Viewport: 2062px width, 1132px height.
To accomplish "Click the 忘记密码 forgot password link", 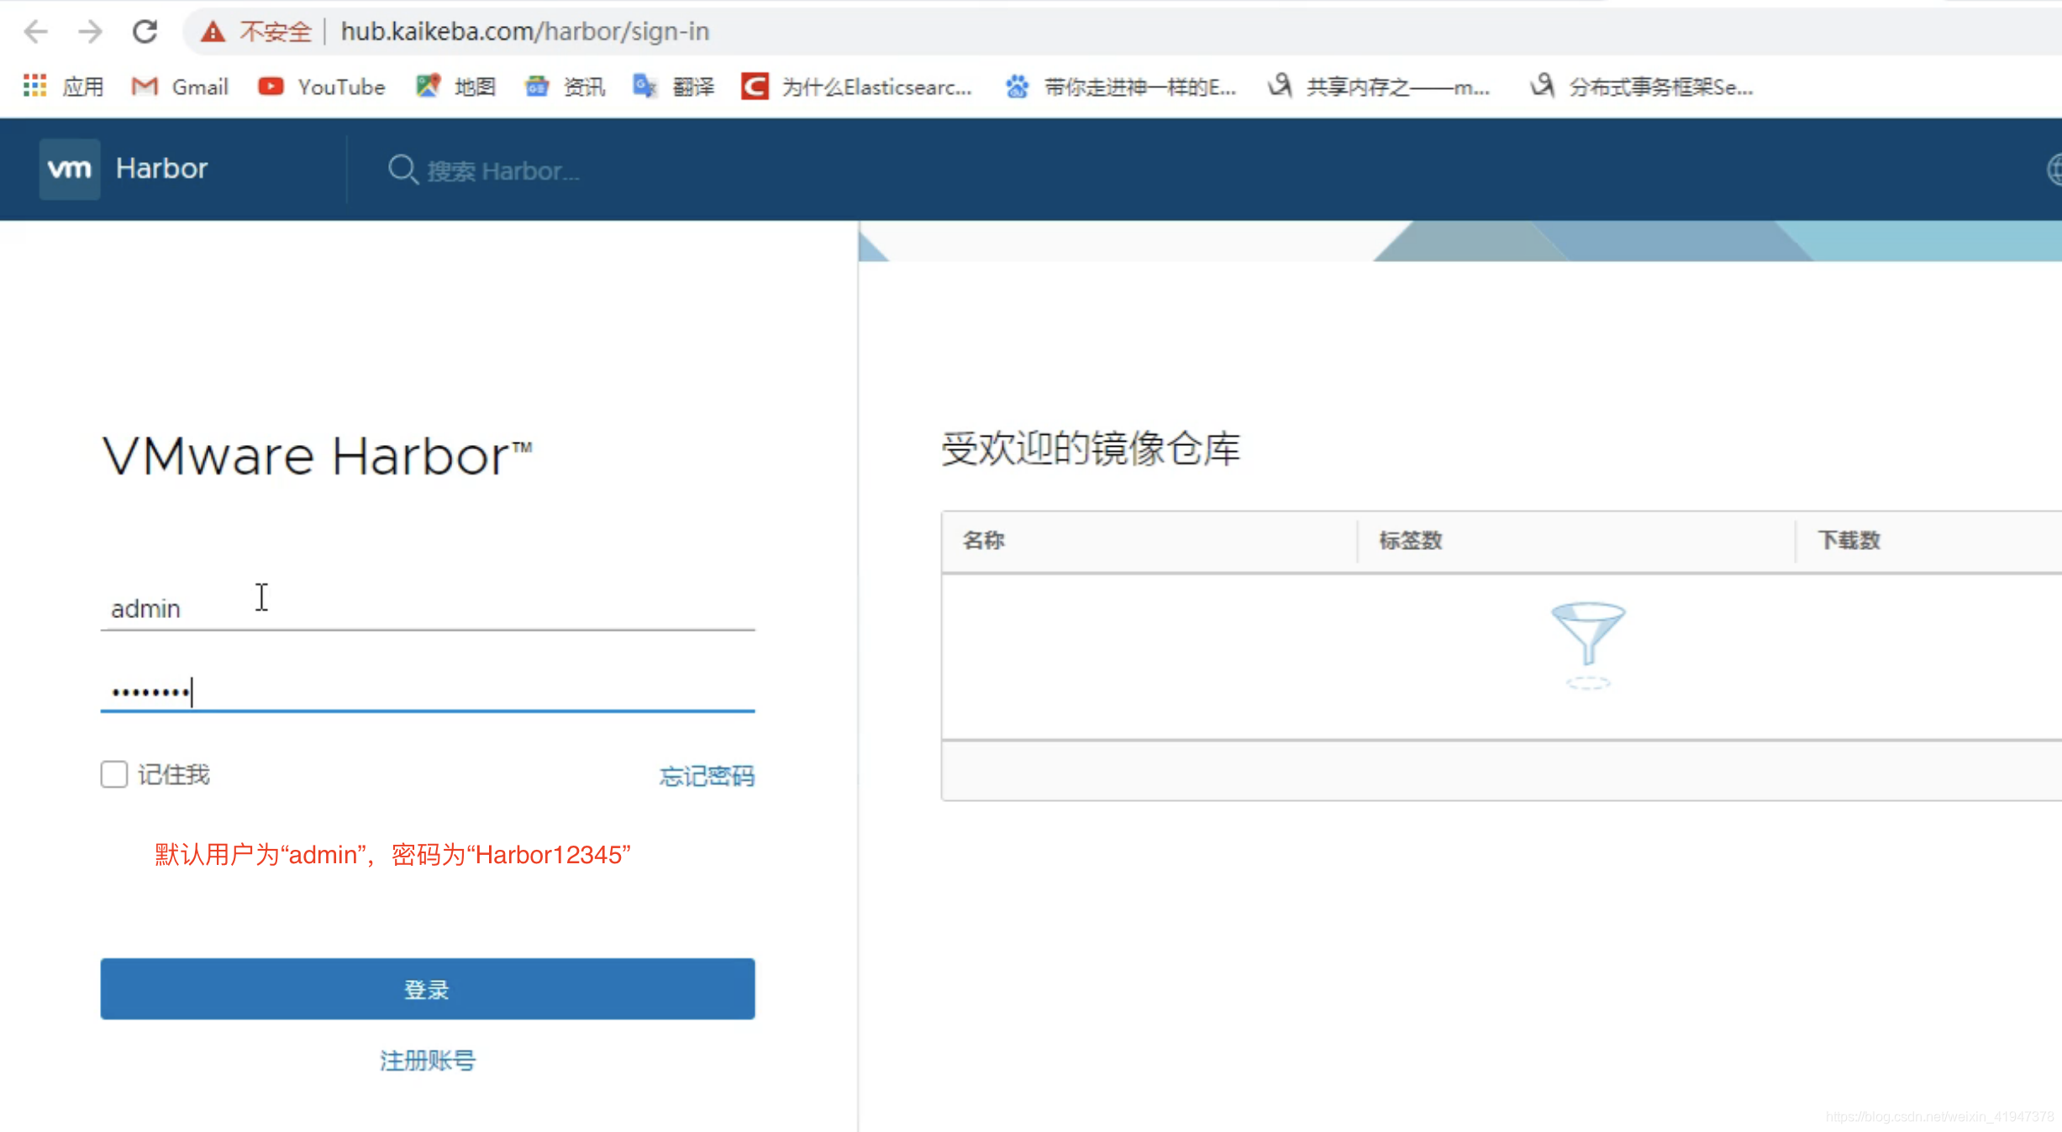I will click(707, 776).
